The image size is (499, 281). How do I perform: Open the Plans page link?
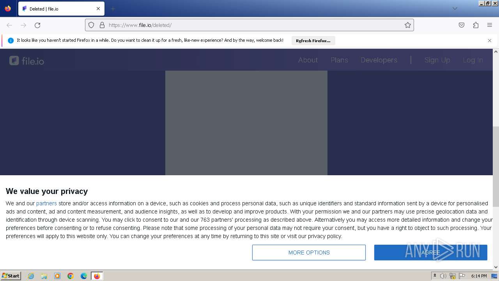(339, 60)
